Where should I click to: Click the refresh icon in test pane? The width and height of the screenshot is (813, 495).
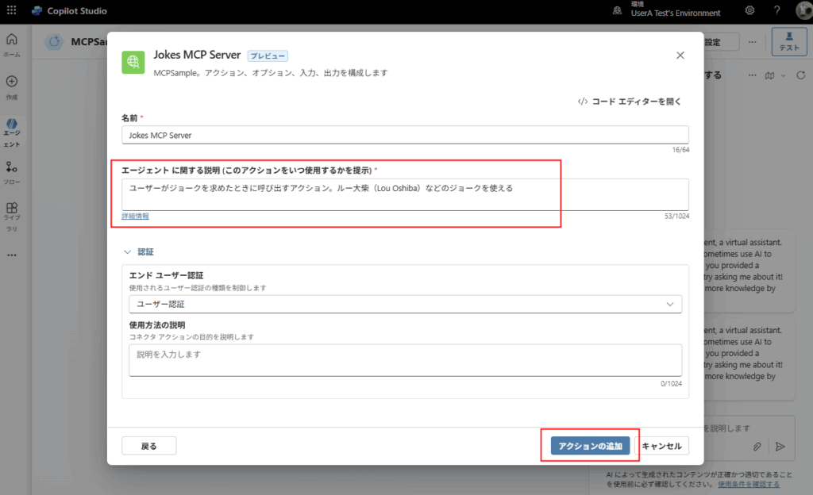pyautogui.click(x=801, y=75)
